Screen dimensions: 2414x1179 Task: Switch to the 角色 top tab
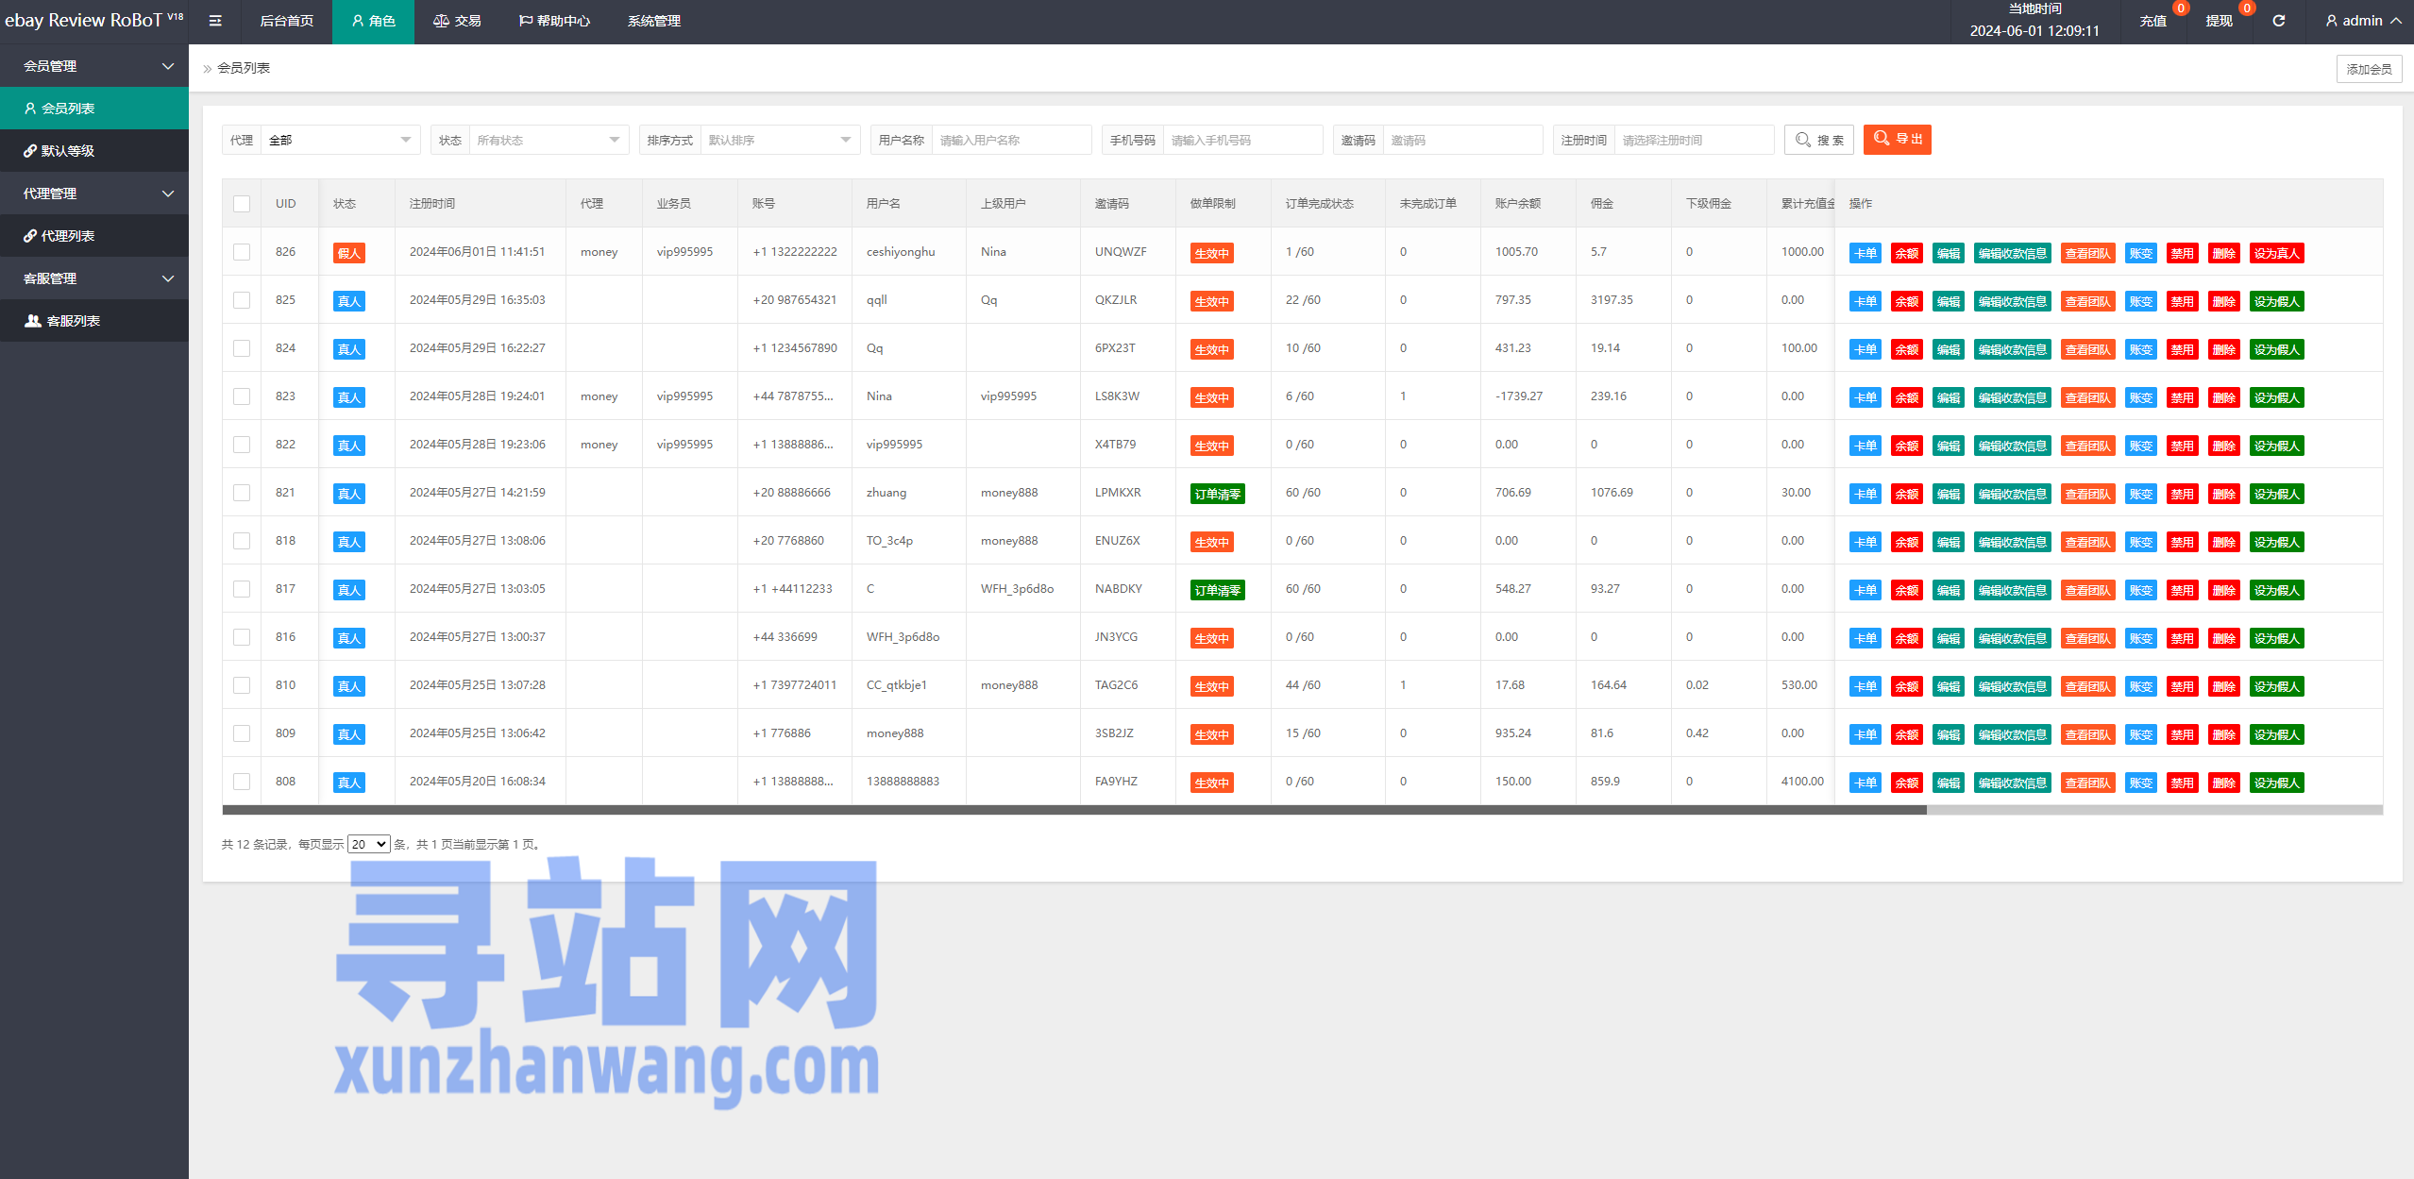[x=373, y=21]
